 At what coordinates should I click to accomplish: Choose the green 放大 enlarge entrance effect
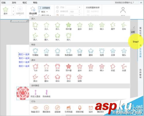(x=91, y=26)
